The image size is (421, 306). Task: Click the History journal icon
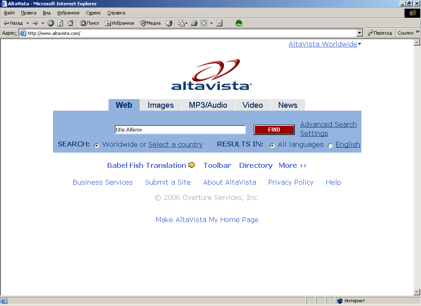[169, 23]
